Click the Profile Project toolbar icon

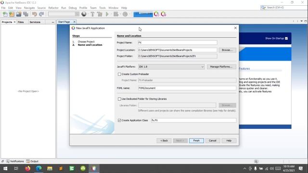click(125, 14)
